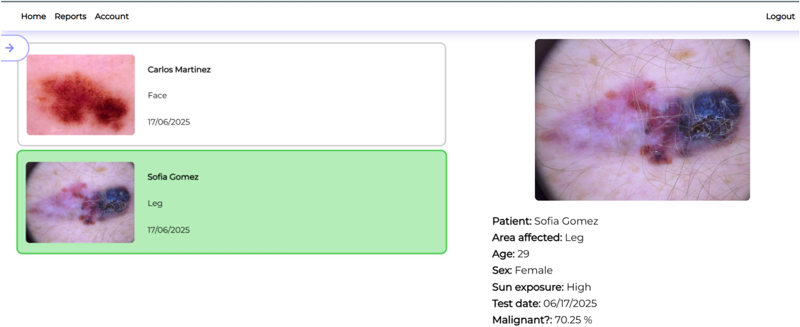The height and width of the screenshot is (327, 800).
Task: Click Sofia Gomez's date 17/06/2025
Action: [169, 230]
